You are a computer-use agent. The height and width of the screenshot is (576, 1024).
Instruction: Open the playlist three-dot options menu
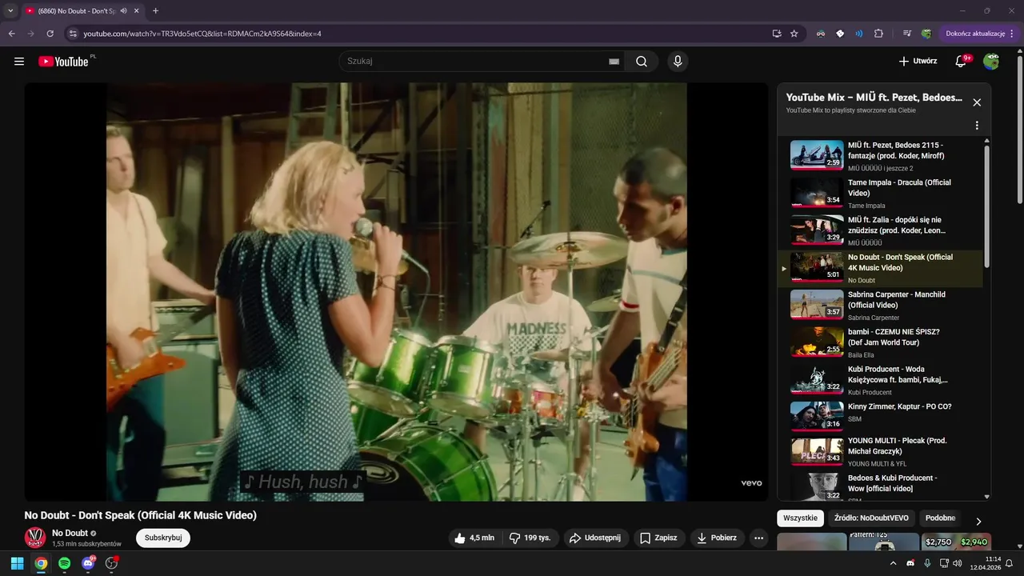tap(977, 126)
